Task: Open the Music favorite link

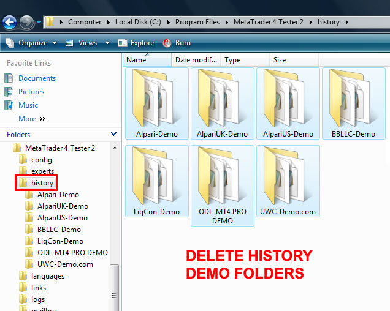Action: [28, 105]
